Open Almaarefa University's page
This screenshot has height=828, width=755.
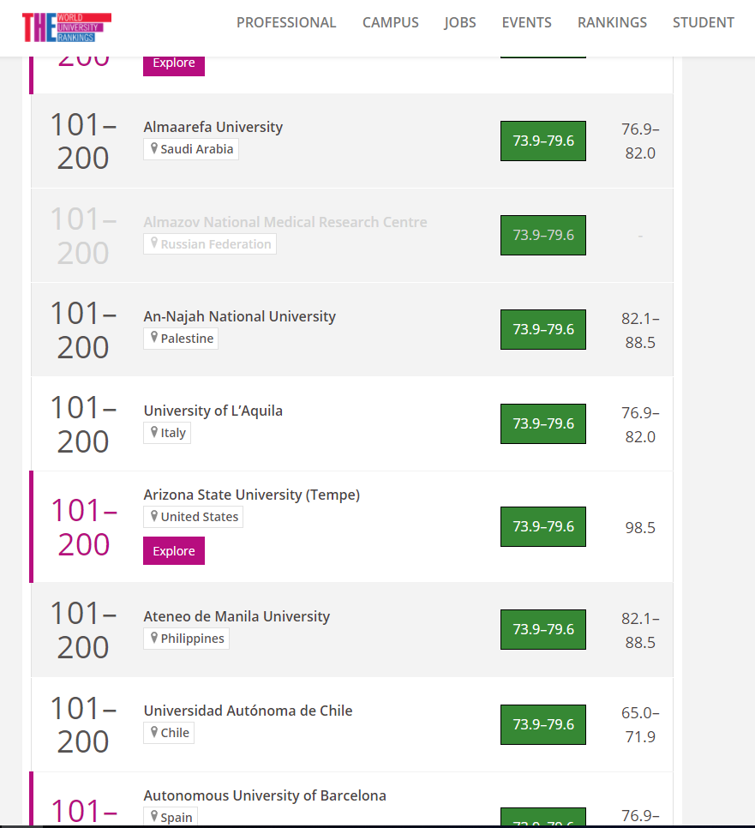pyautogui.click(x=213, y=127)
